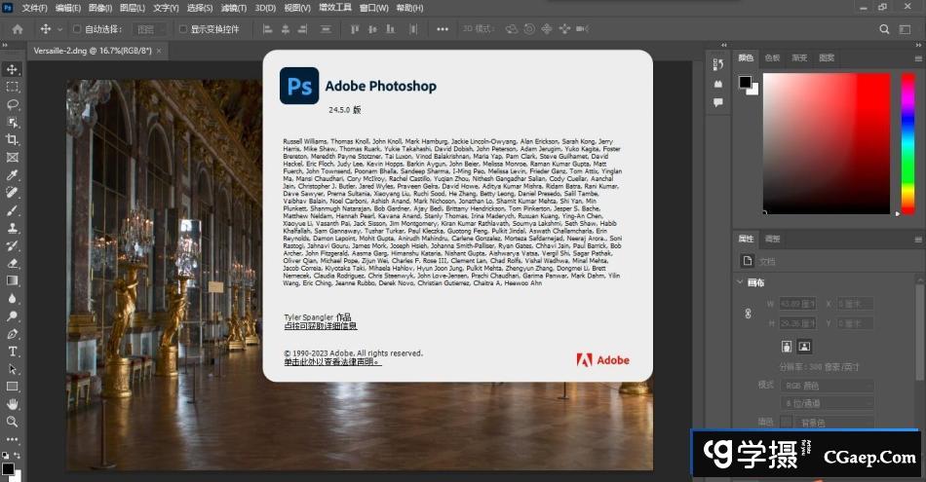Select the Zoom tool
This screenshot has height=482, width=926.
pyautogui.click(x=13, y=422)
